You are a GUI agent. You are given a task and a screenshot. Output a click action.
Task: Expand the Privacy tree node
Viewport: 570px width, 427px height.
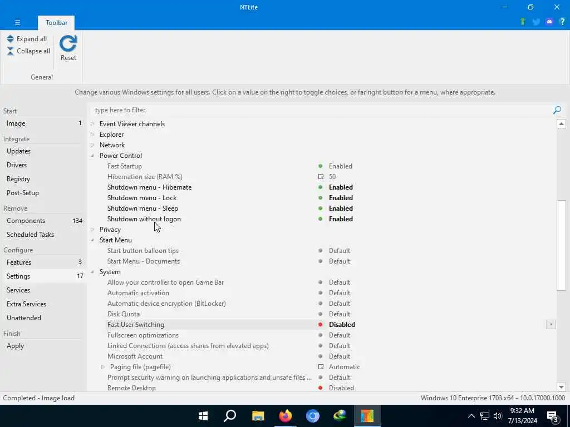click(92, 230)
